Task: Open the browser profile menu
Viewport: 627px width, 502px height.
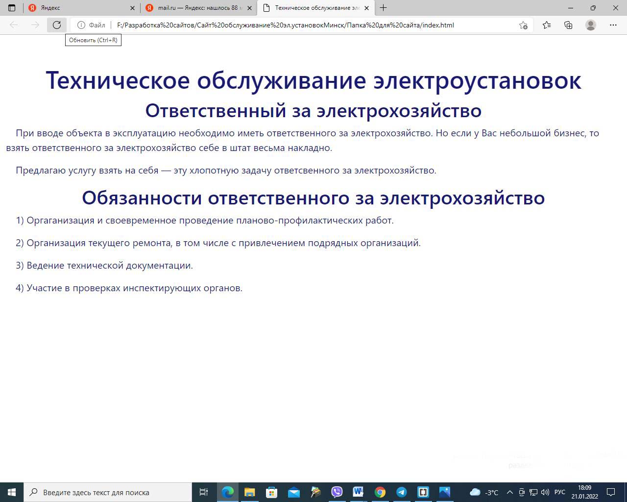Action: [x=591, y=25]
